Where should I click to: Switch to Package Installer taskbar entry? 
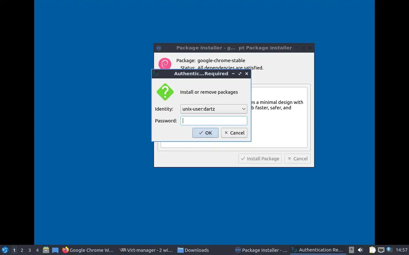[x=261, y=250]
